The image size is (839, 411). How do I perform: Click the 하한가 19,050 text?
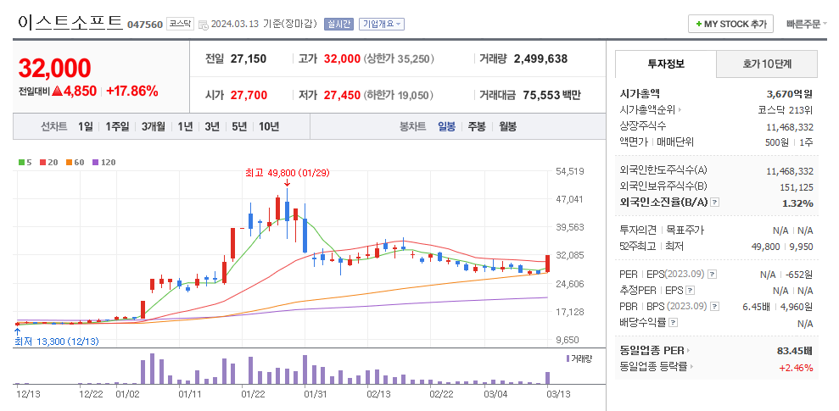pos(399,95)
